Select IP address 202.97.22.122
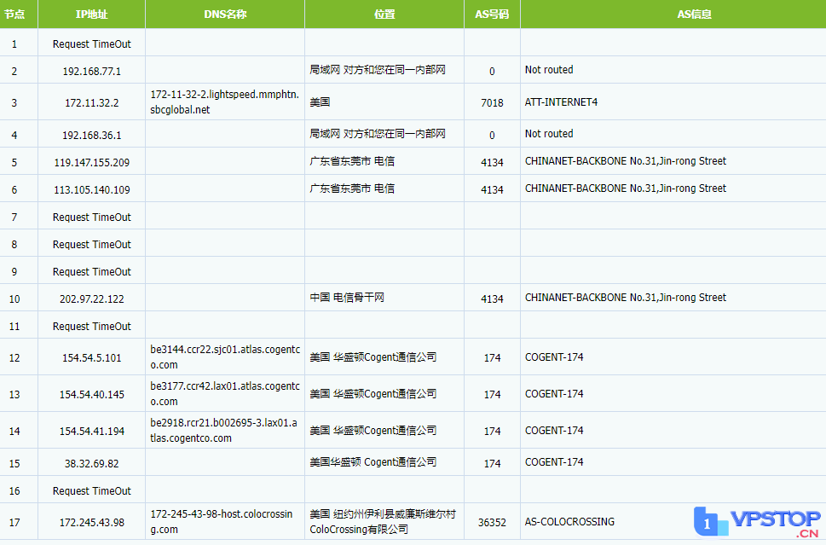The image size is (826, 545). (x=92, y=299)
